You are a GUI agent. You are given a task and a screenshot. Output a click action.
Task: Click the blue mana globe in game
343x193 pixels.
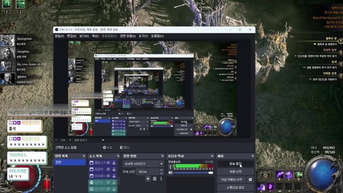pyautogui.click(x=322, y=175)
